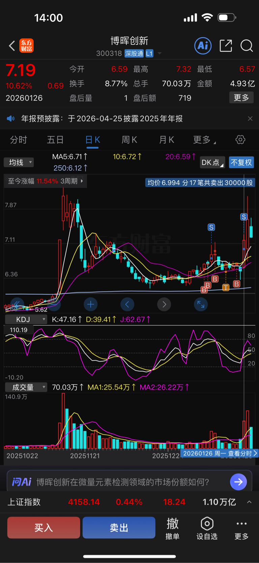Tap the fullscreen expand chart icon
The width and height of the screenshot is (259, 563).
coord(201,305)
